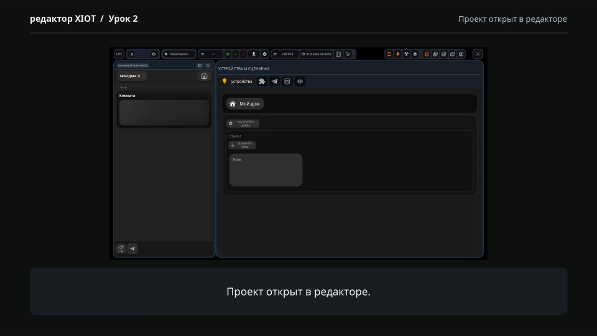Select the layout 4 icon
Viewport: 597px width, 336px height.
tap(453, 54)
